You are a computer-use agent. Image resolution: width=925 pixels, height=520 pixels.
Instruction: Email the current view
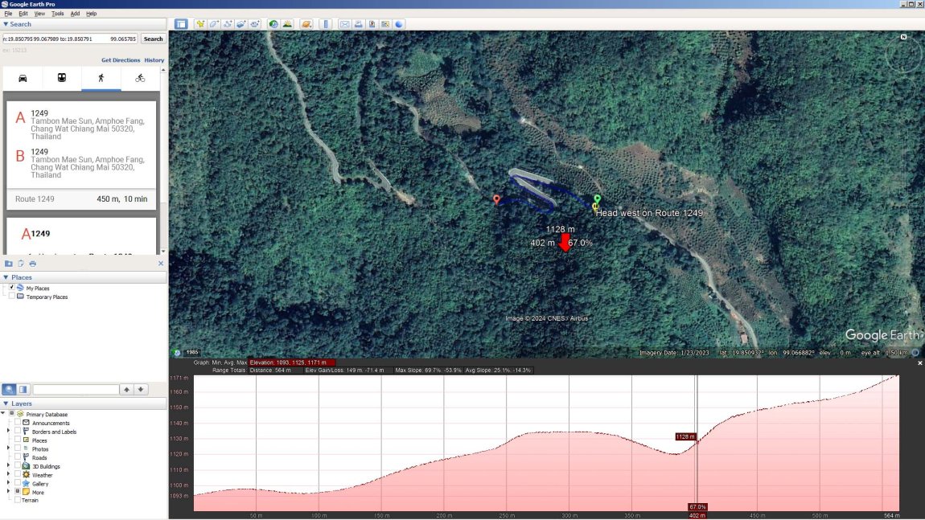pyautogui.click(x=343, y=24)
